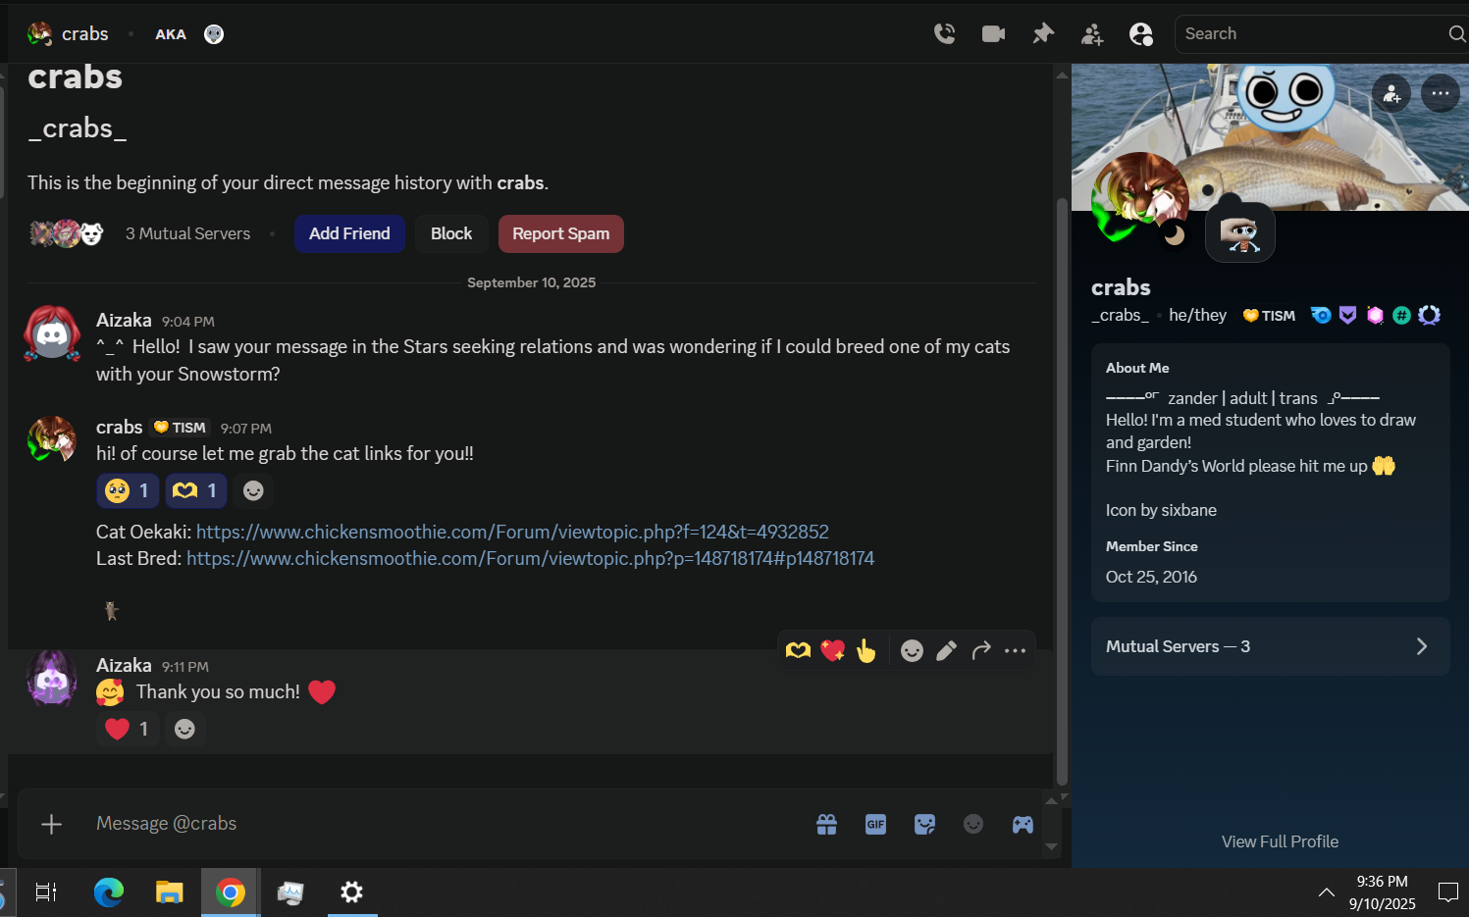Screen dimensions: 1469x917
Task: Start a video call
Action: (x=993, y=34)
